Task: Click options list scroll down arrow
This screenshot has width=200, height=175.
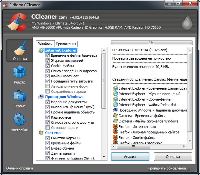Action: click(104, 157)
